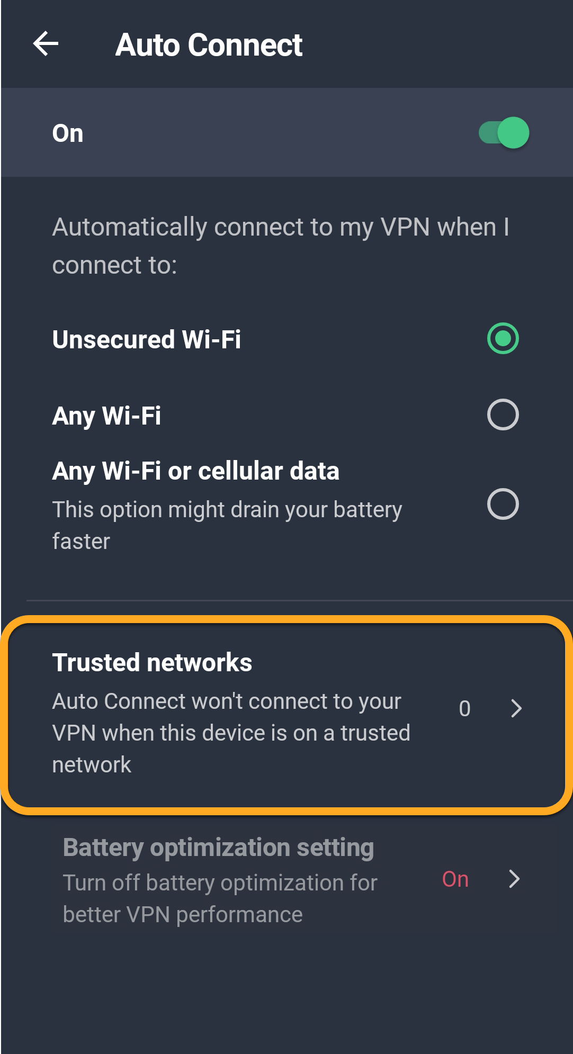This screenshot has height=1054, width=573.
Task: Tap the Any Wi-Fi label text
Action: tap(106, 416)
